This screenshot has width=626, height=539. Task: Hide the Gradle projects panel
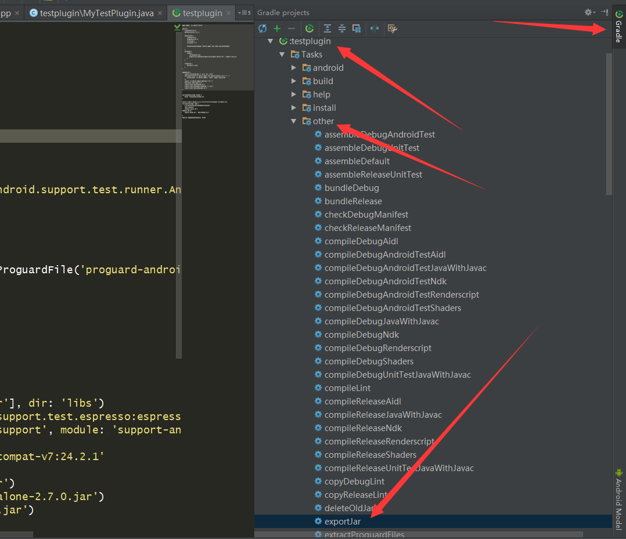coord(604,12)
